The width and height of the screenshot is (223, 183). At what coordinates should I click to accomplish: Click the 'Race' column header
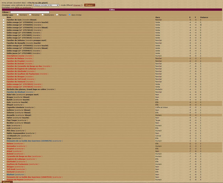157,17
